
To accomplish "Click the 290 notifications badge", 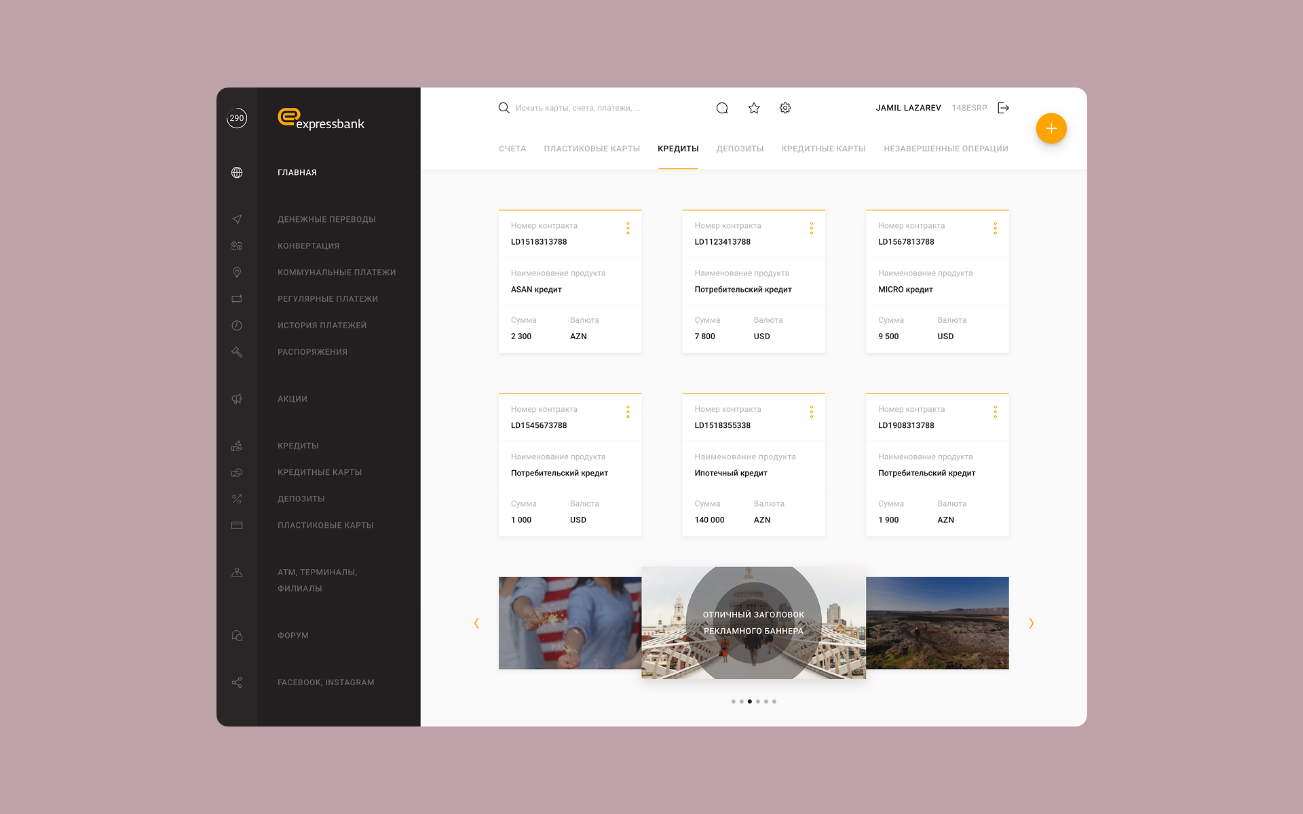I will click(236, 118).
